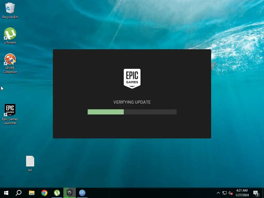Open File Explorer from the taskbar

tap(31, 193)
